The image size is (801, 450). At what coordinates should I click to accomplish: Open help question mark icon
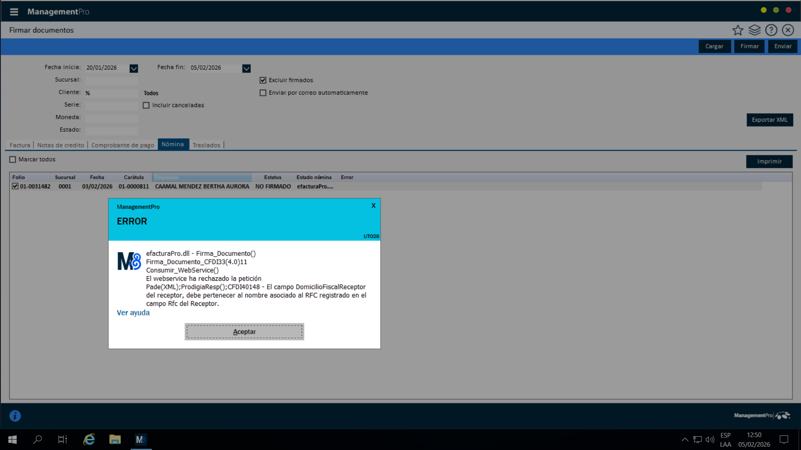(x=771, y=30)
